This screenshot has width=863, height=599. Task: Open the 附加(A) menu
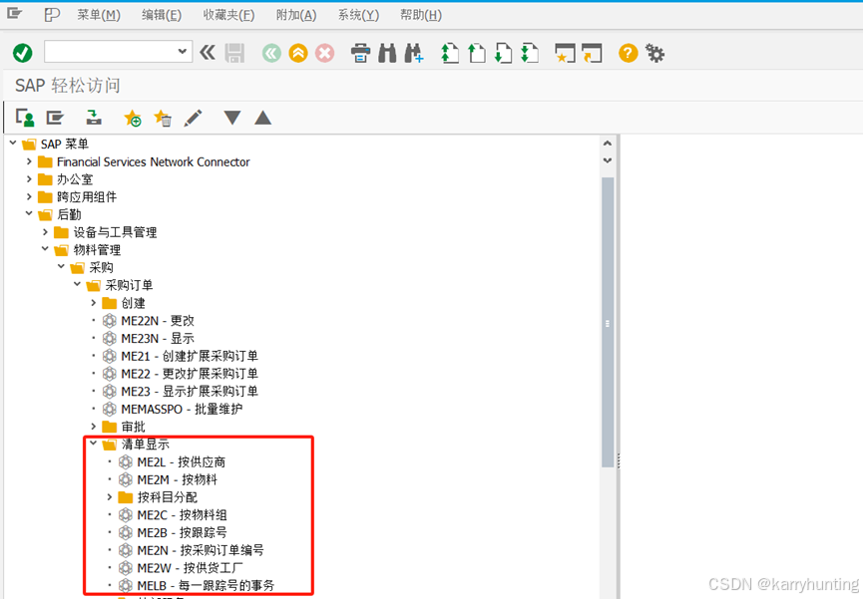click(x=296, y=15)
